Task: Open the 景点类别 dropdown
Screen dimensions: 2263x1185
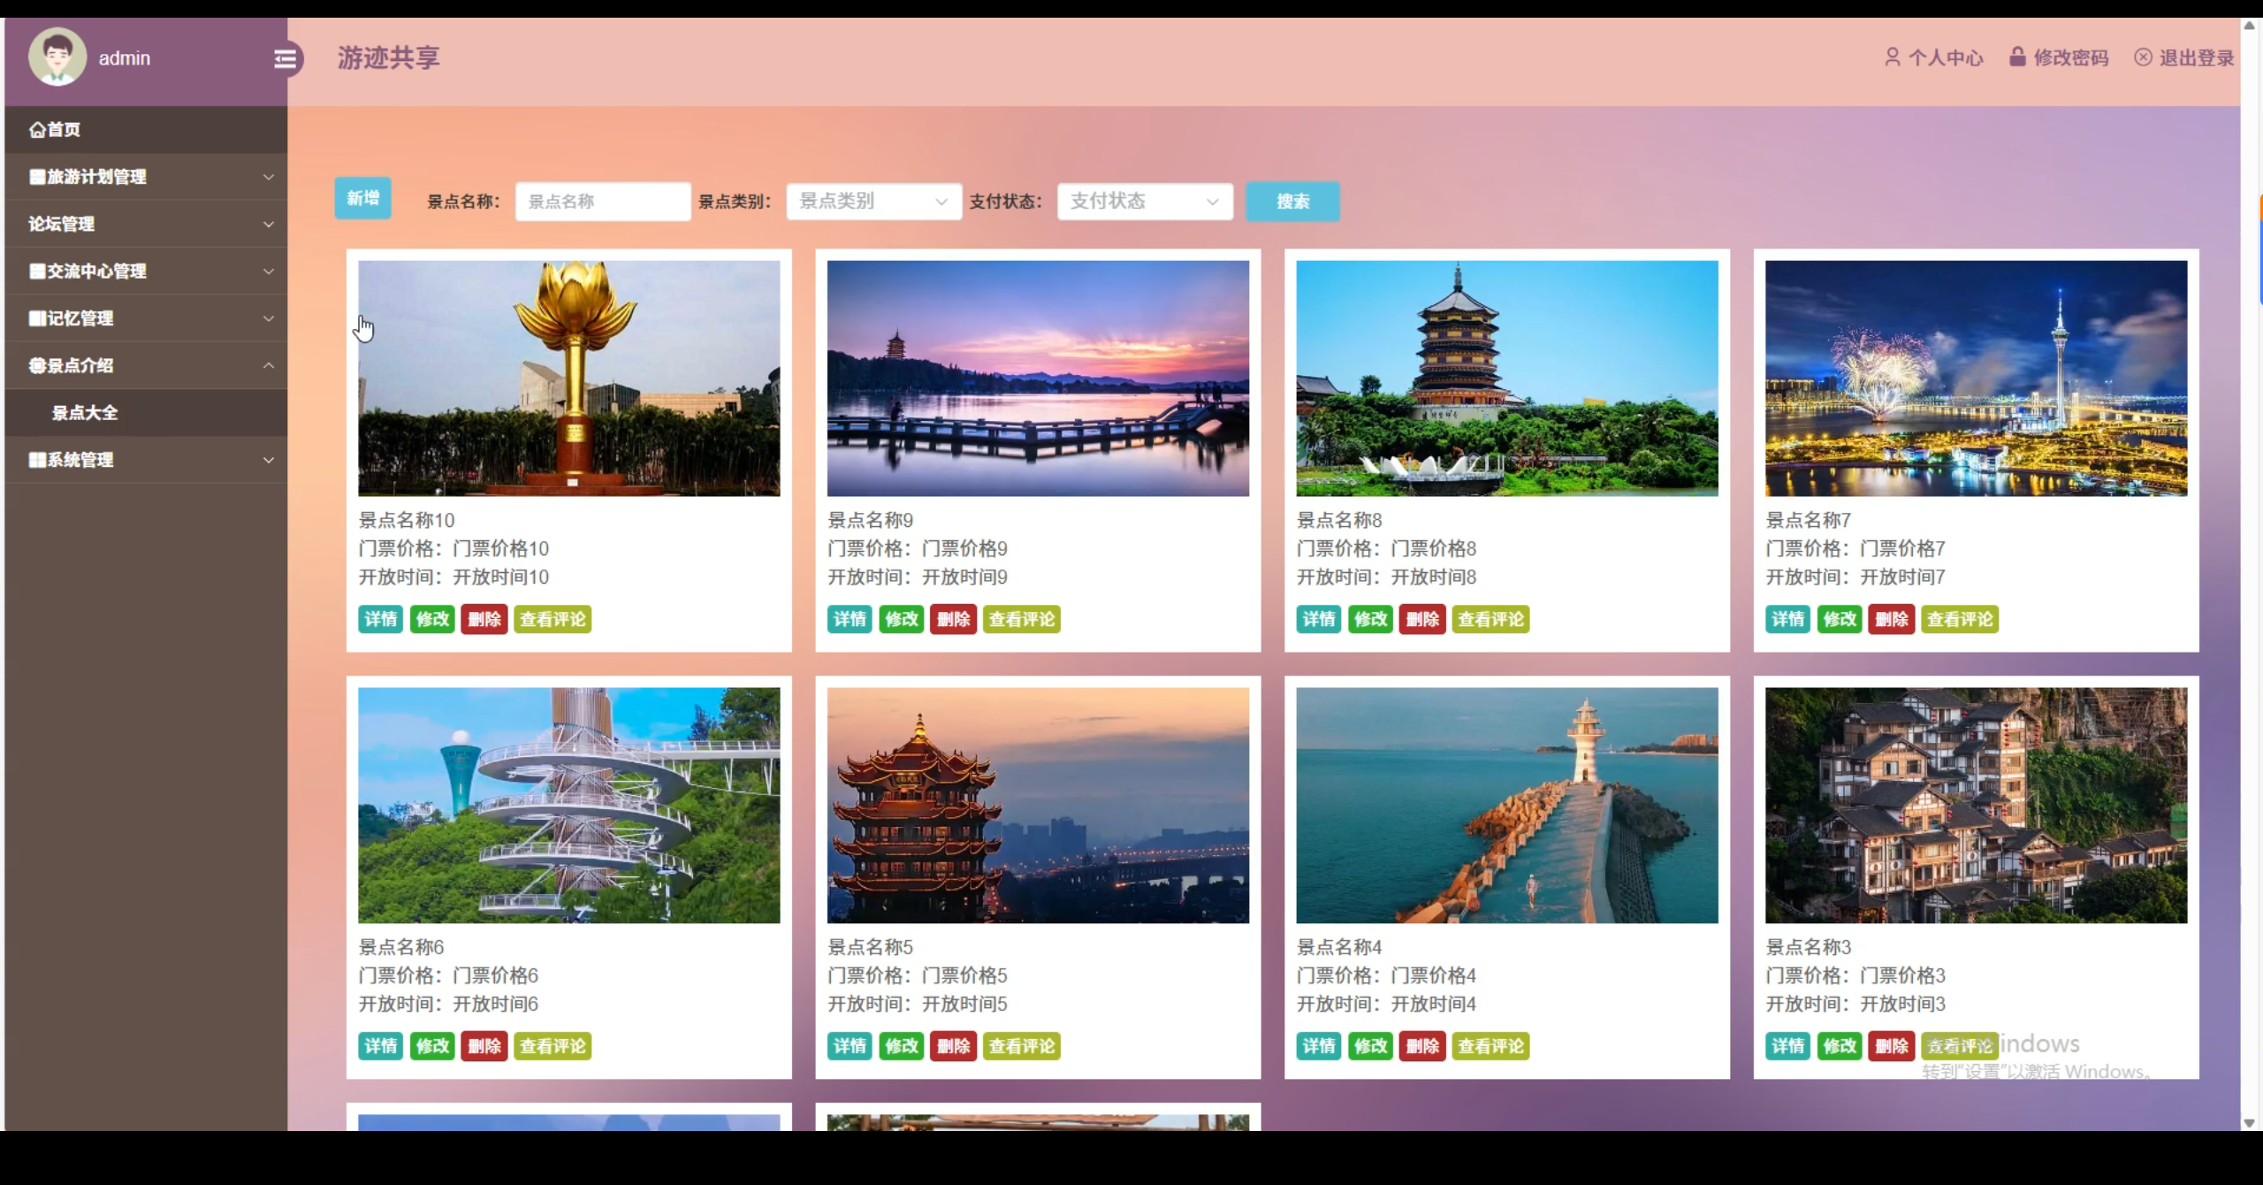Action: (872, 202)
